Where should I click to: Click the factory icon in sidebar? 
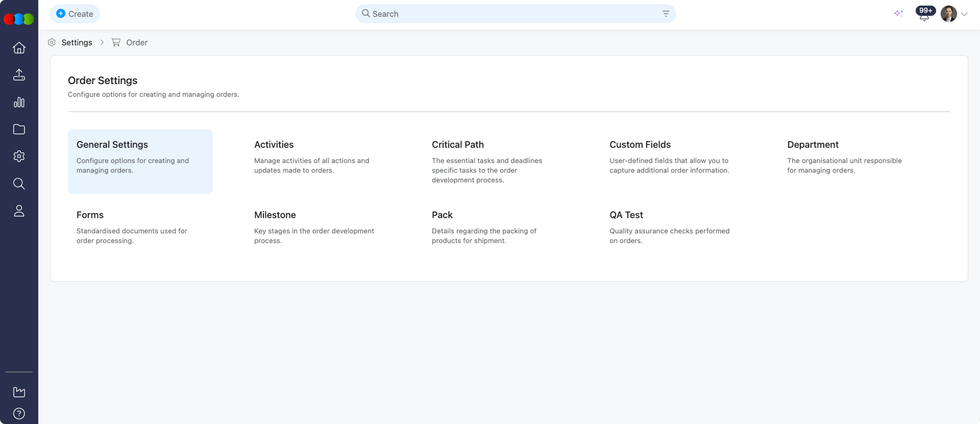(x=19, y=392)
